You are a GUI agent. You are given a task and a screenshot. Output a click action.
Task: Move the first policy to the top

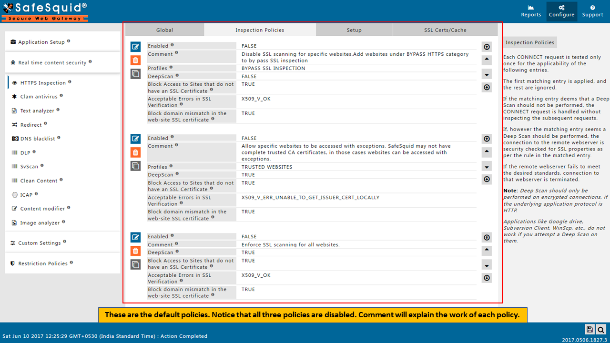pyautogui.click(x=487, y=47)
